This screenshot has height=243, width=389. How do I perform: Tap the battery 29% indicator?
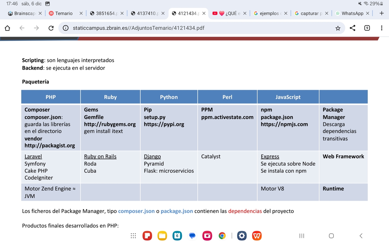click(376, 4)
